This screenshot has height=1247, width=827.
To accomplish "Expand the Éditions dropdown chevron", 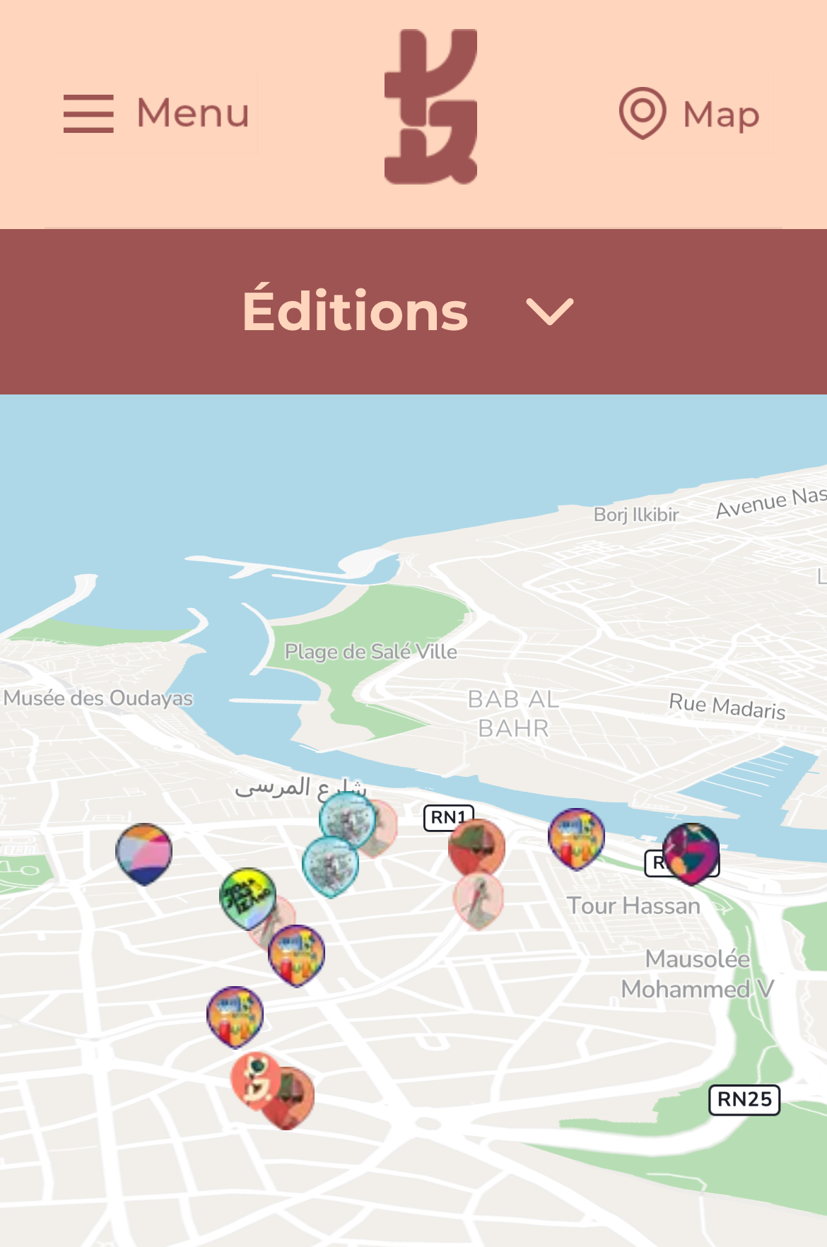I will click(550, 312).
